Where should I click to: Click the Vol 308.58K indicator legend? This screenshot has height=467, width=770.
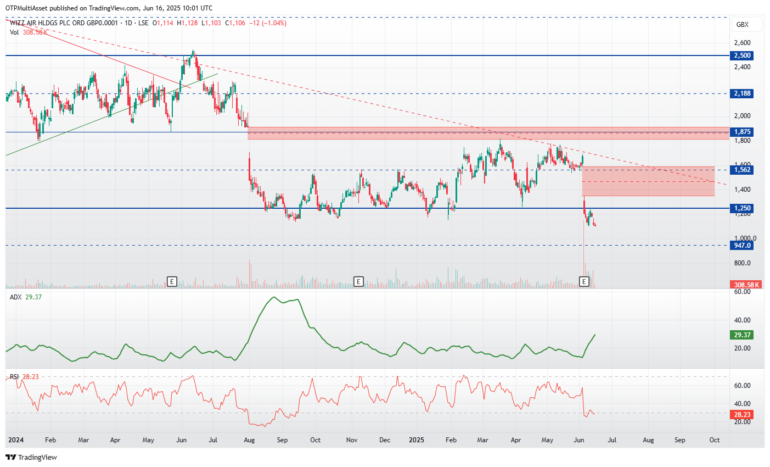click(29, 32)
